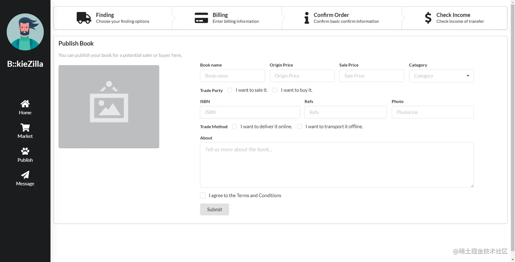Click the user avatar picture
Image resolution: width=515 pixels, height=262 pixels.
(25, 32)
